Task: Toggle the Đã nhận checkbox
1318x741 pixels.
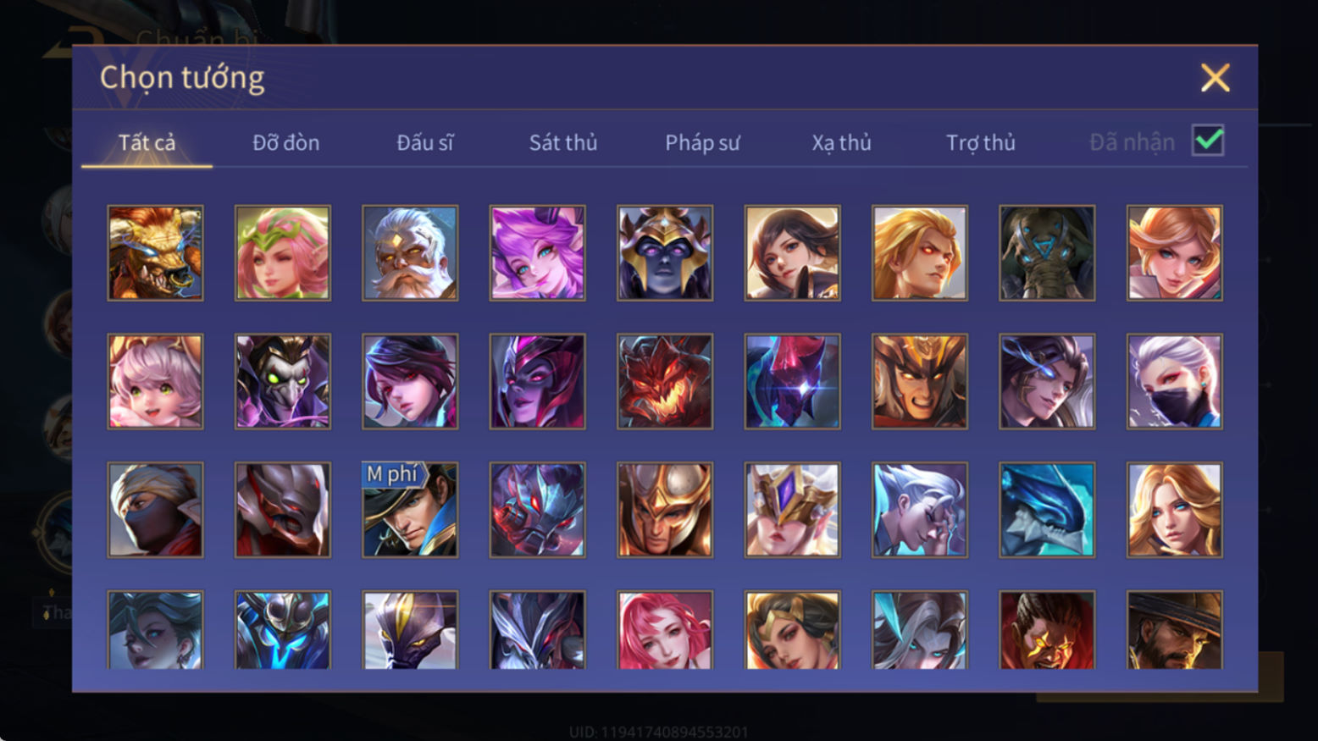Action: point(1208,141)
